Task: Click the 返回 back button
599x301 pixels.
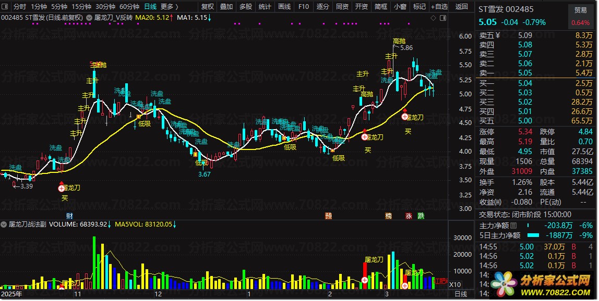Action: pos(462,7)
